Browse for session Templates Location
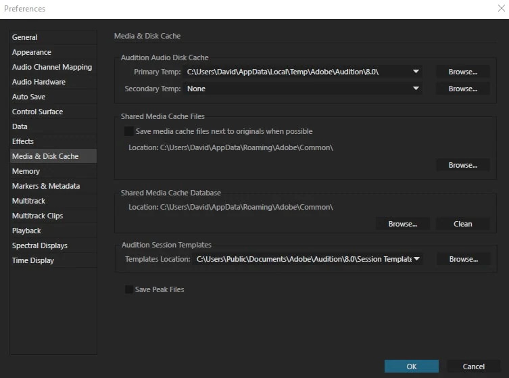This screenshot has width=509, height=378. (x=463, y=259)
